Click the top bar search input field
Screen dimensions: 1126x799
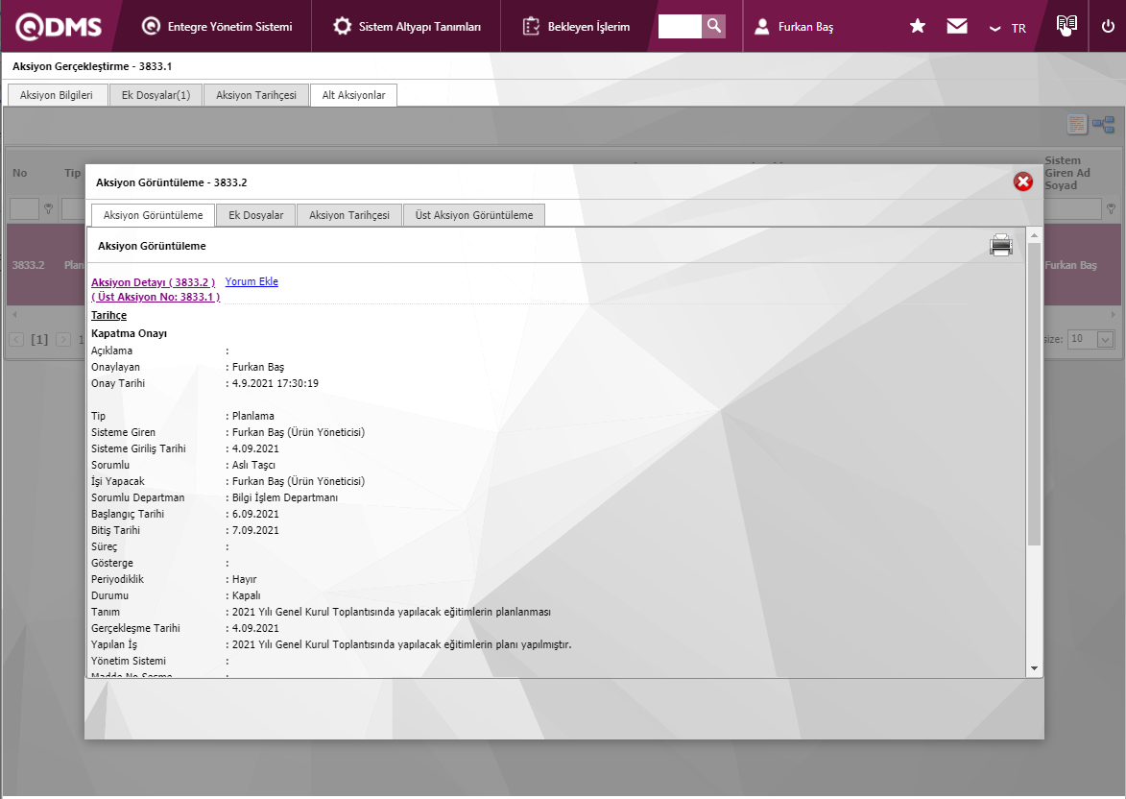(x=680, y=26)
